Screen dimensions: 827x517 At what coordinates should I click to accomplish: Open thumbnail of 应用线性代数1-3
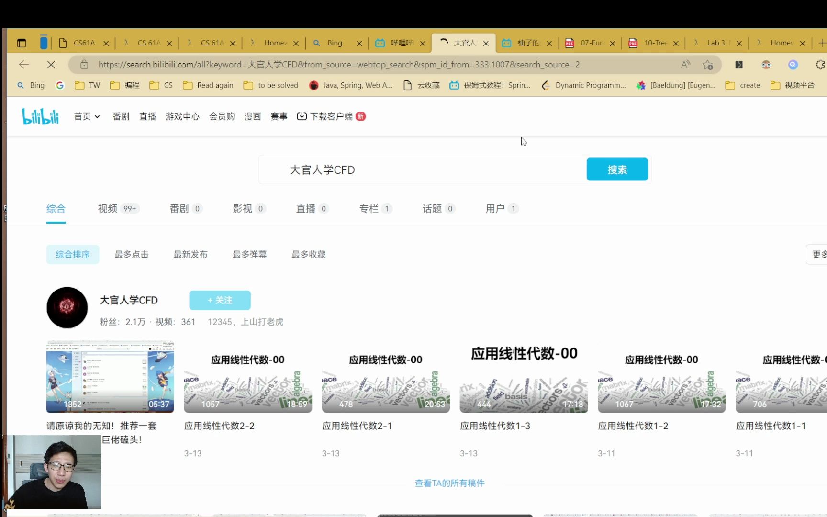pos(524,377)
